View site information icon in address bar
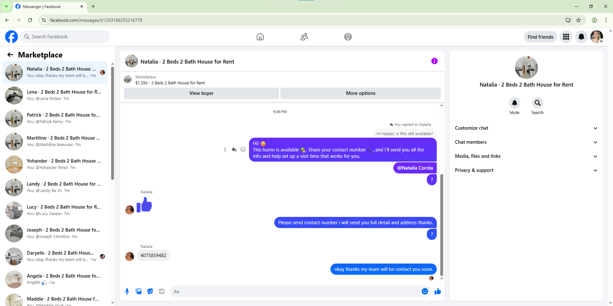The image size is (613, 306). click(44, 20)
